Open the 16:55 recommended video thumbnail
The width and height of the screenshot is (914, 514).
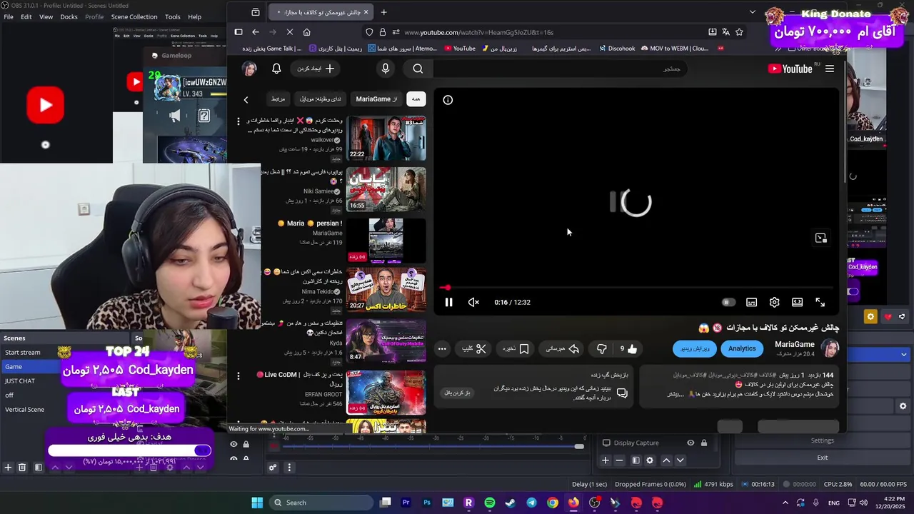point(386,189)
